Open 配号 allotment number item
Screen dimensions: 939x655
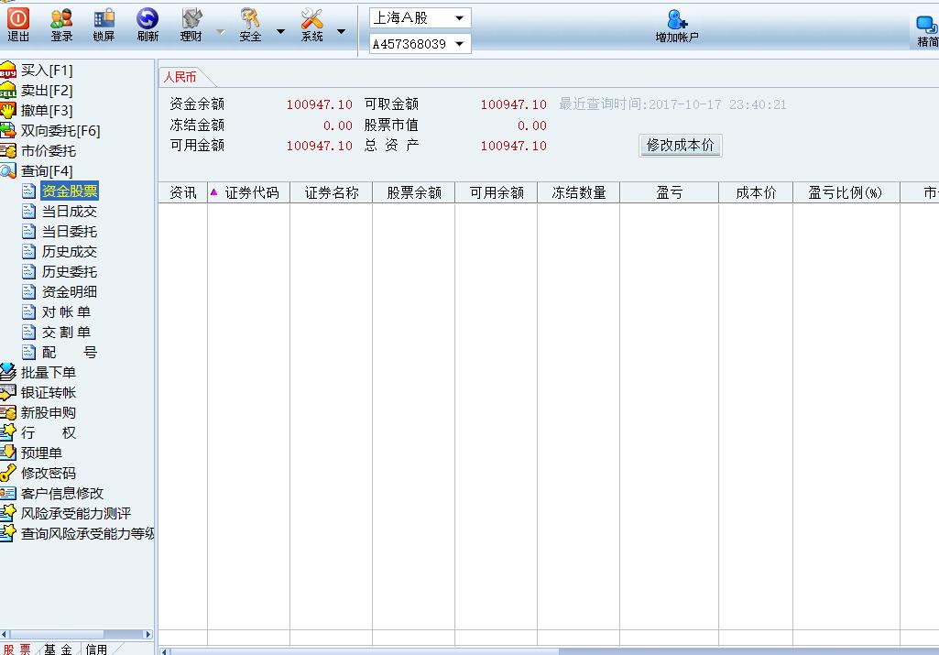point(70,352)
